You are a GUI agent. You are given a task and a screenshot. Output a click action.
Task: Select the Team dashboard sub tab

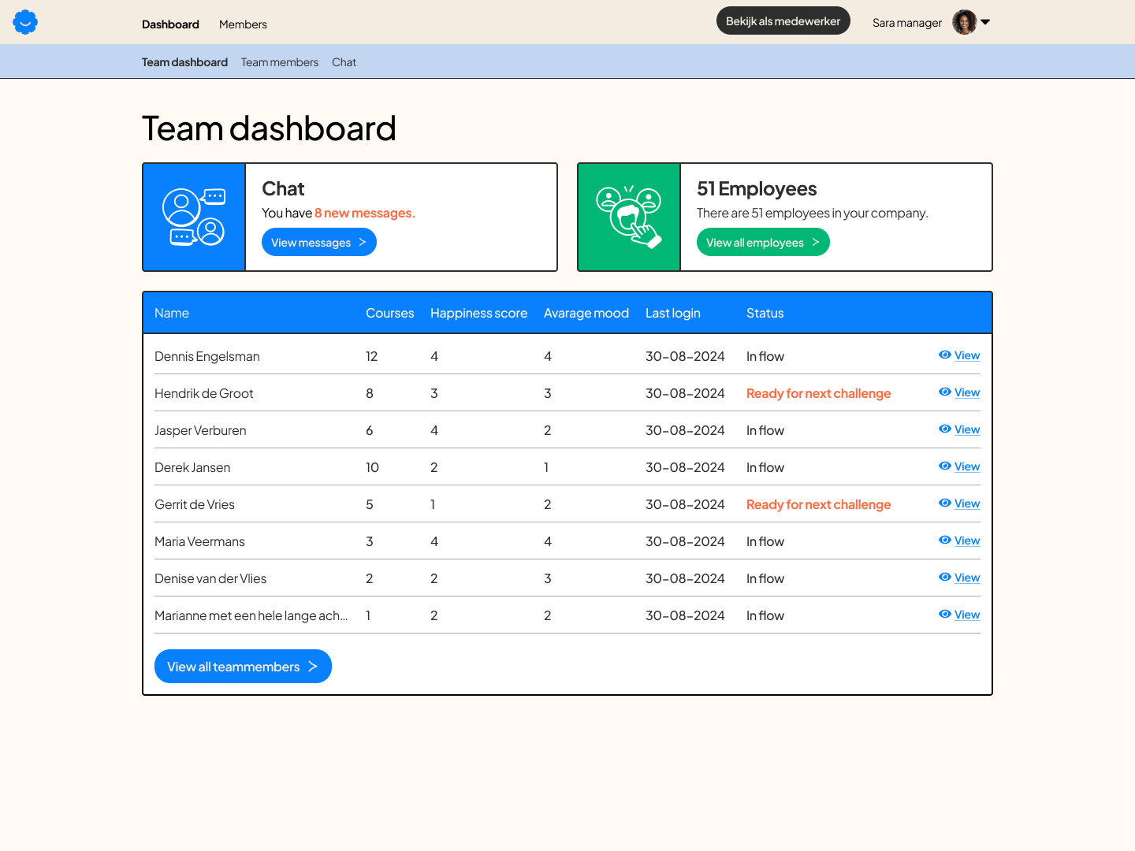(x=184, y=62)
